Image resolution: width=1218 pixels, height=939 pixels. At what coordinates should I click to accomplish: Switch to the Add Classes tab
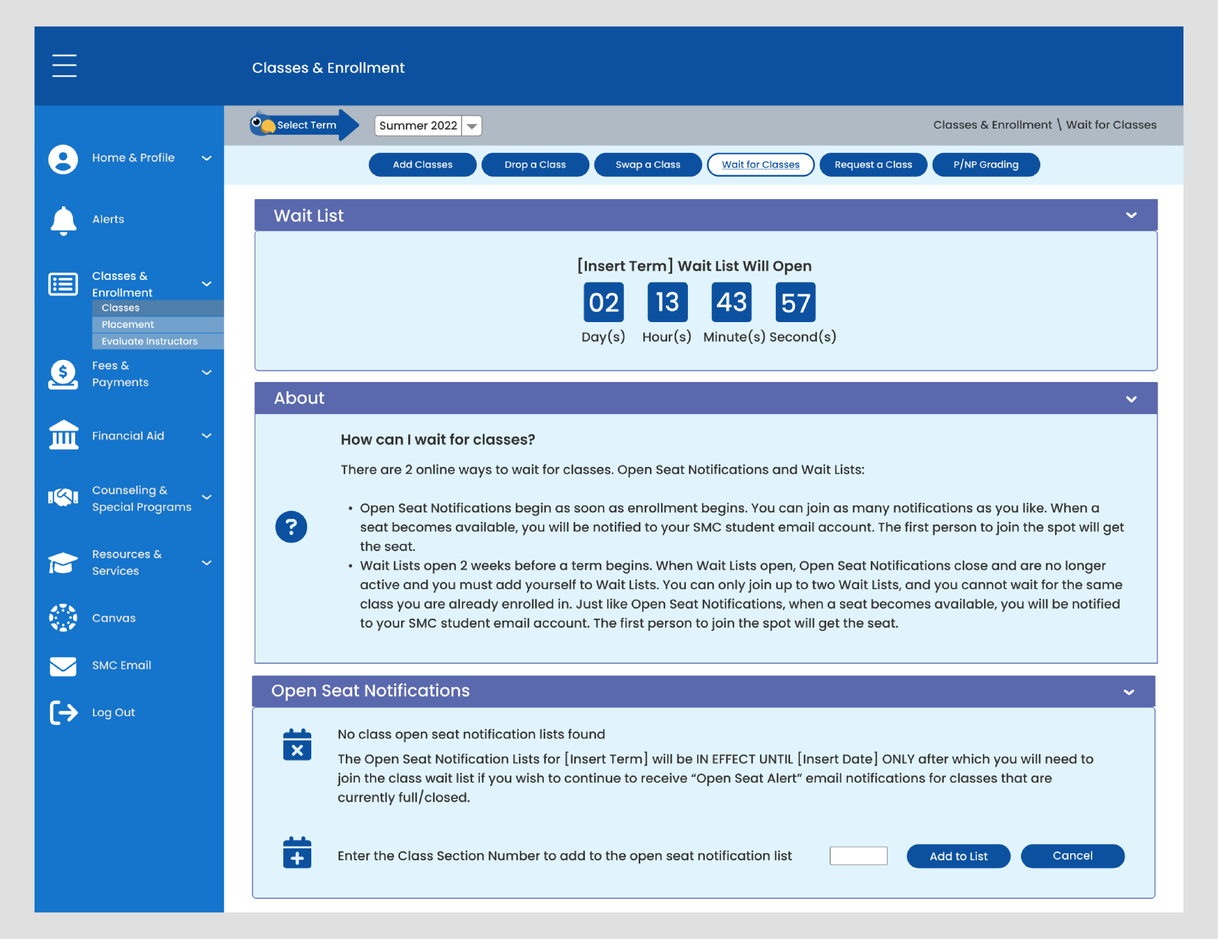point(422,165)
